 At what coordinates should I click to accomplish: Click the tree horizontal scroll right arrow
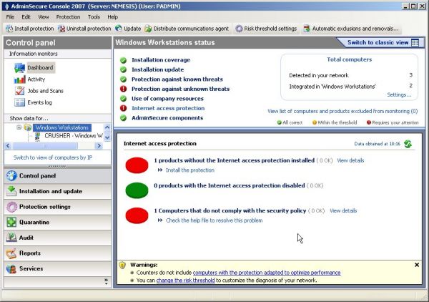(x=99, y=146)
